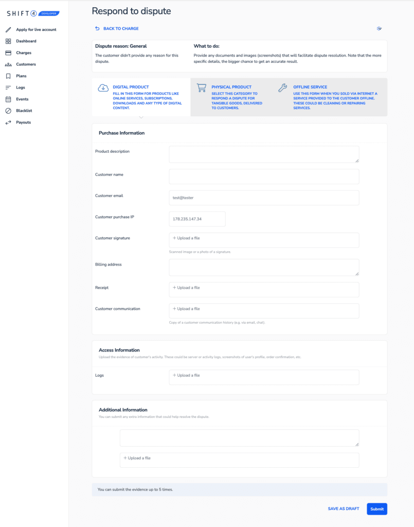Image resolution: width=414 pixels, height=527 pixels.
Task: Click the 'Dispute reason: General' text
Action: click(x=121, y=46)
